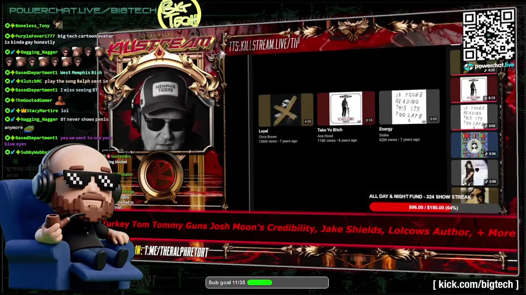This screenshot has width=526, height=295.
Task: Open the Energy video thumbnail
Action: (408, 107)
